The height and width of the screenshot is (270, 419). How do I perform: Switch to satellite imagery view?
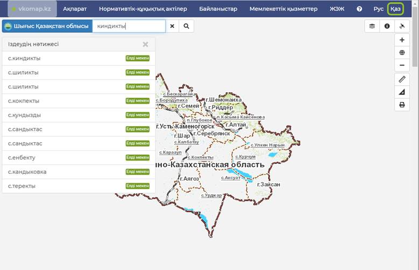click(402, 26)
